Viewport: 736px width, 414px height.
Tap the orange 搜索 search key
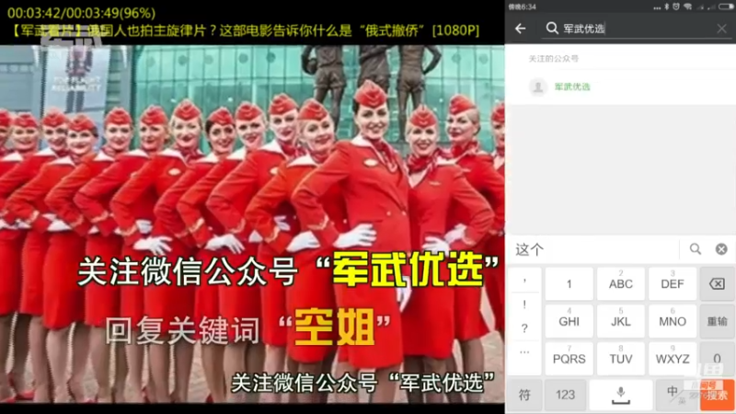coord(718,395)
